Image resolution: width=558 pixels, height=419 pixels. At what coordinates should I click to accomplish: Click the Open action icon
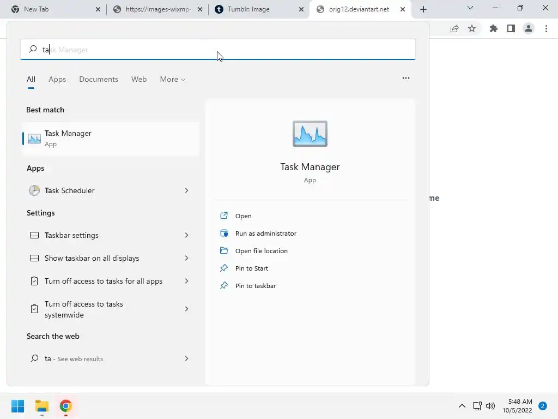point(224,216)
